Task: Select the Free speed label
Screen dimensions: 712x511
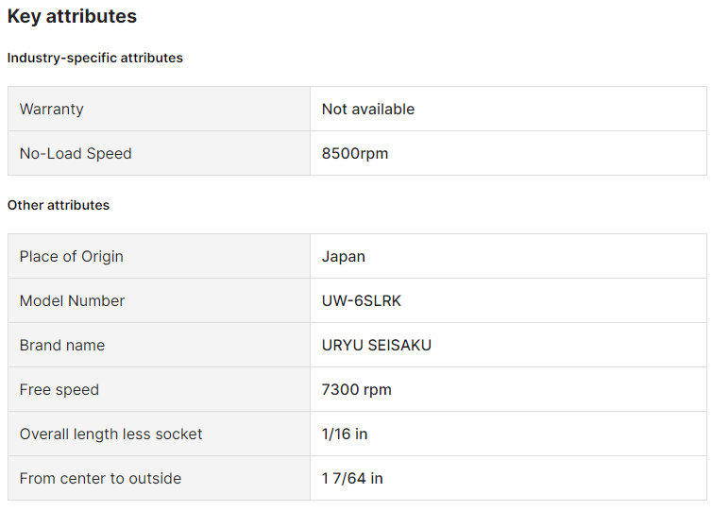Action: click(x=59, y=389)
